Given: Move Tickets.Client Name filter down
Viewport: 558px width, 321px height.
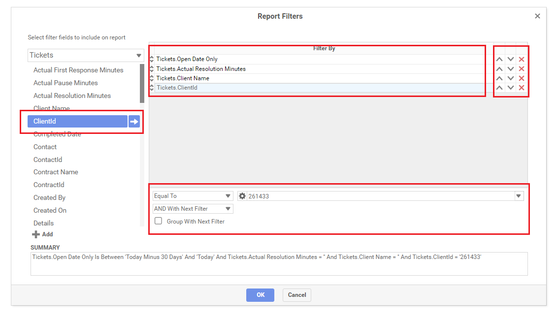Looking at the screenshot, I should click(511, 78).
